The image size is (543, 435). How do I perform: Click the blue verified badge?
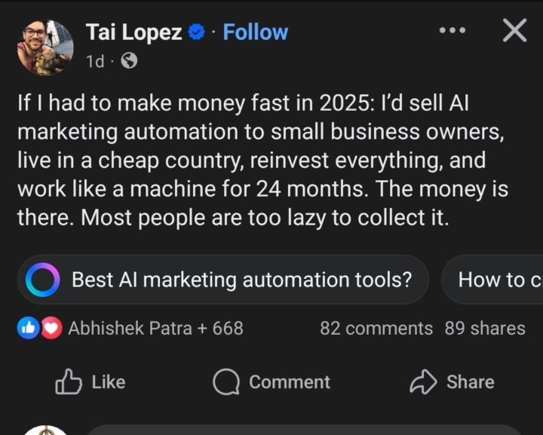click(197, 33)
